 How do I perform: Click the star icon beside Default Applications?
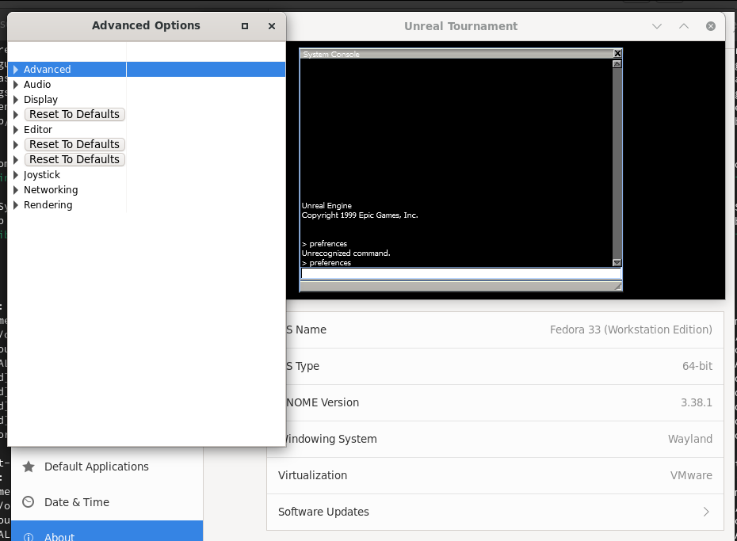tap(29, 467)
